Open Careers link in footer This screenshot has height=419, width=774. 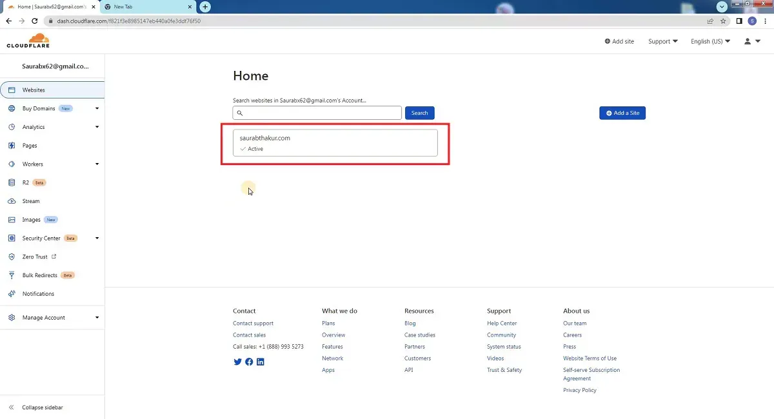point(572,335)
